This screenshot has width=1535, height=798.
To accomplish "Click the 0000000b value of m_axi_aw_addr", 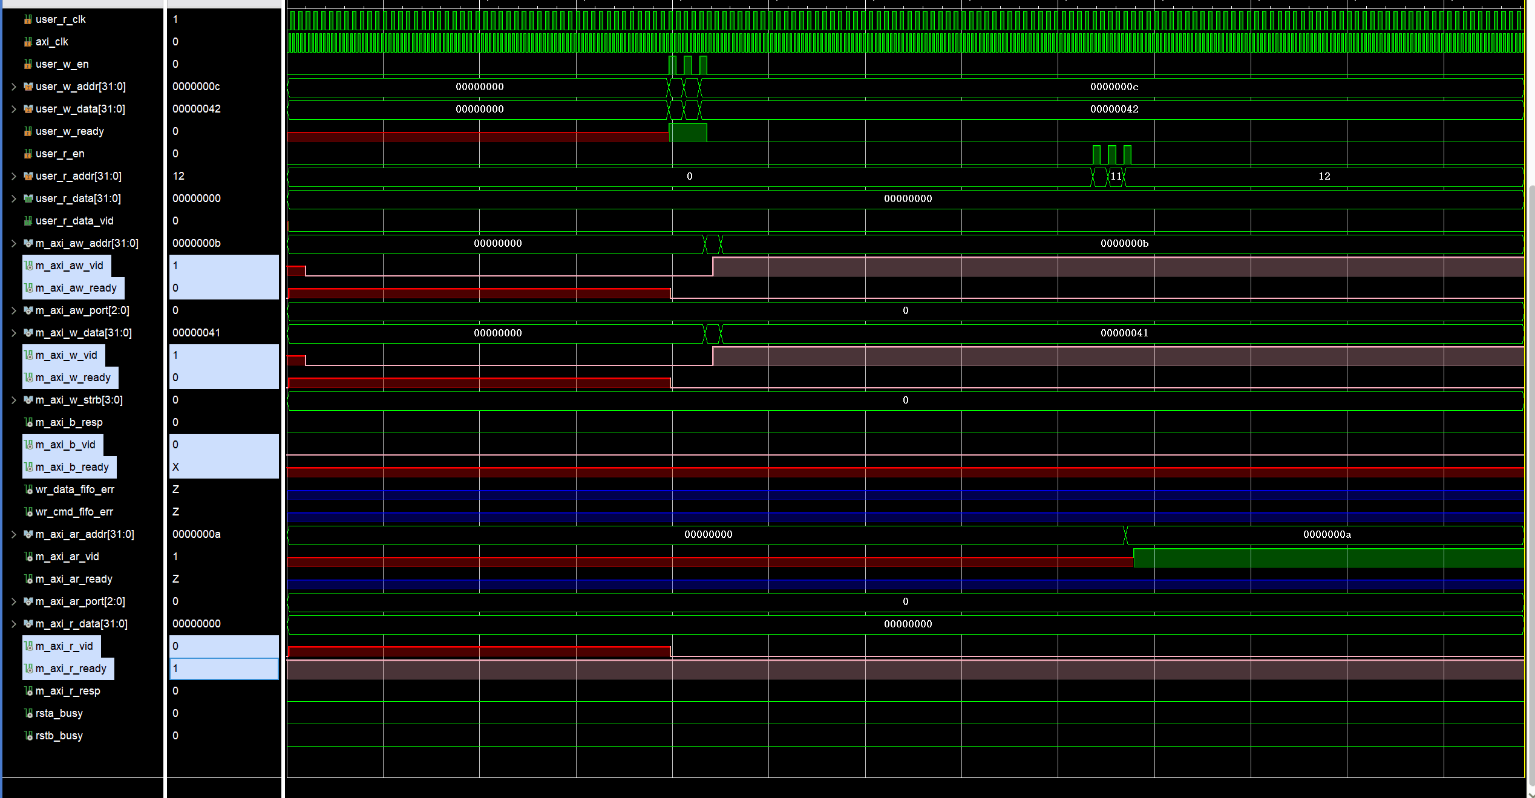I will click(196, 243).
